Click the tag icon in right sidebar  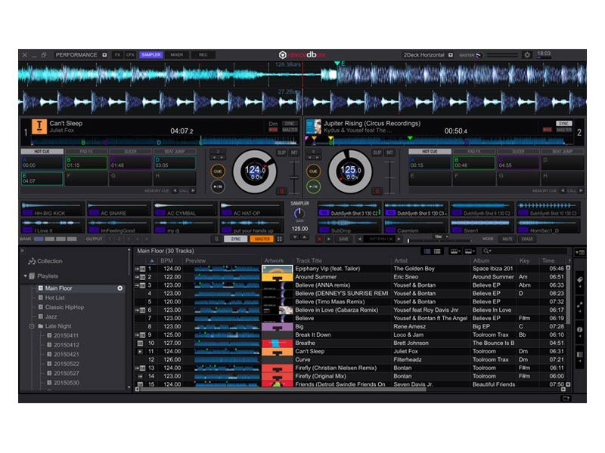pos(580,280)
